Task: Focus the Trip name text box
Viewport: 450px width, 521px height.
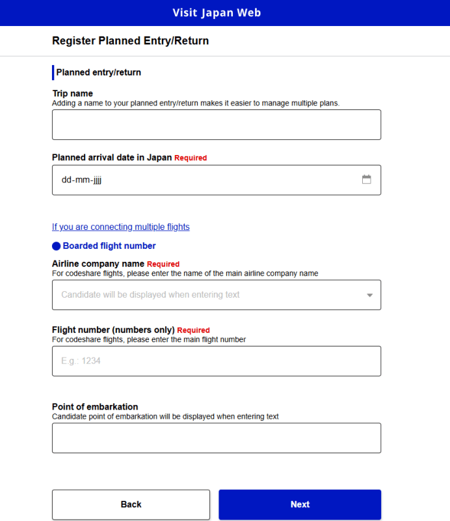Action: click(216, 124)
